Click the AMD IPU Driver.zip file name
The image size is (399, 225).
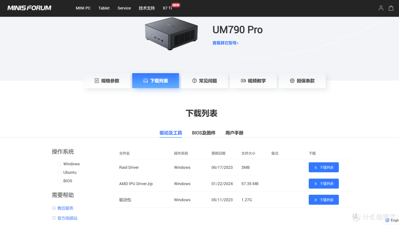point(136,184)
